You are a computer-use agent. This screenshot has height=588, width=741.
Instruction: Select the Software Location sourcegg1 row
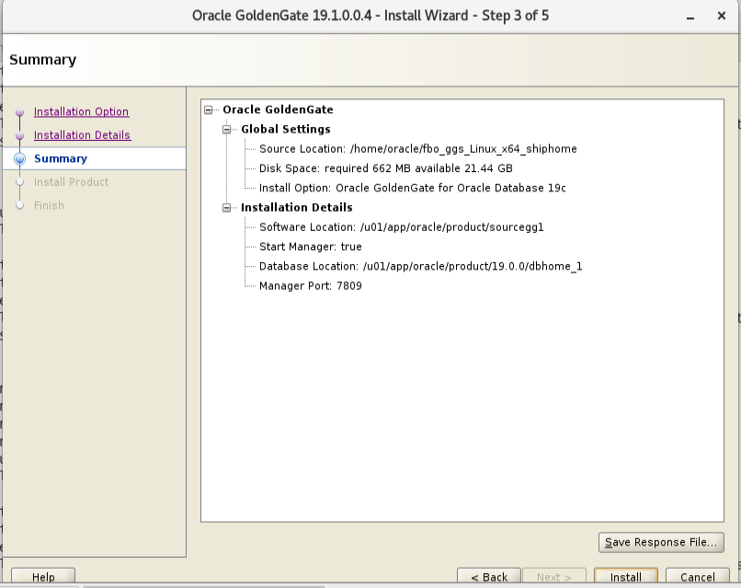[401, 227]
